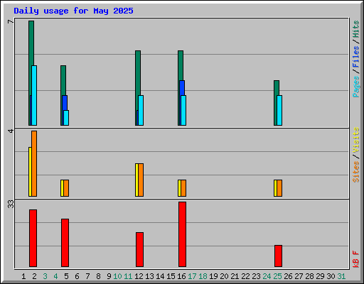
Task: Click the red "KB F" legend label
Action: [x=355, y=259]
